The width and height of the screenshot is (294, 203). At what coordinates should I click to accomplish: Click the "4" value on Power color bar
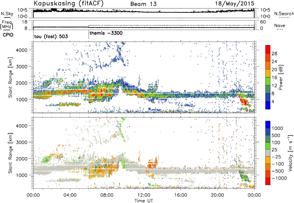(x=273, y=101)
